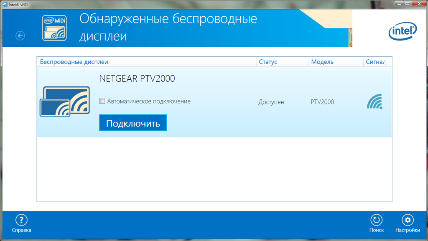Click the Сигнал column header
Viewport: 428px width, 241px height.
coord(375,62)
